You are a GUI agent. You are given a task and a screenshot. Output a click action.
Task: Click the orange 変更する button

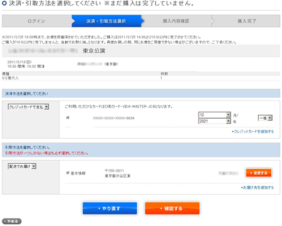[259, 173]
